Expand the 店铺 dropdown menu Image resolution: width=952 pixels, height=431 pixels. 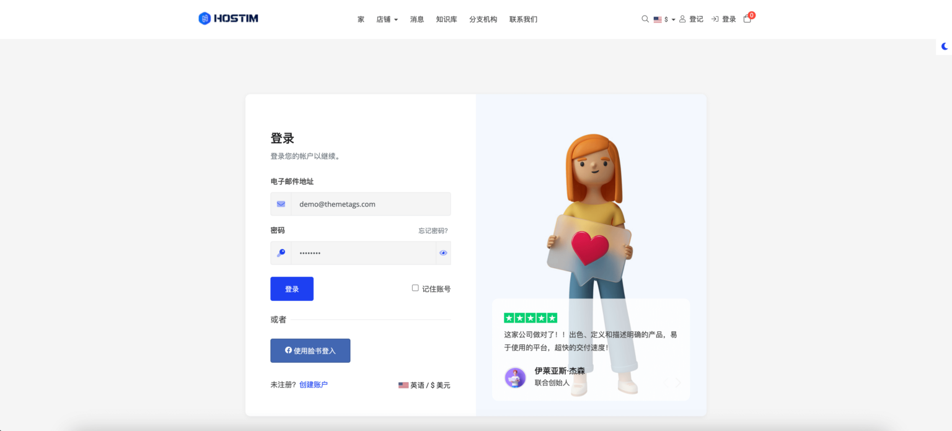coord(387,19)
